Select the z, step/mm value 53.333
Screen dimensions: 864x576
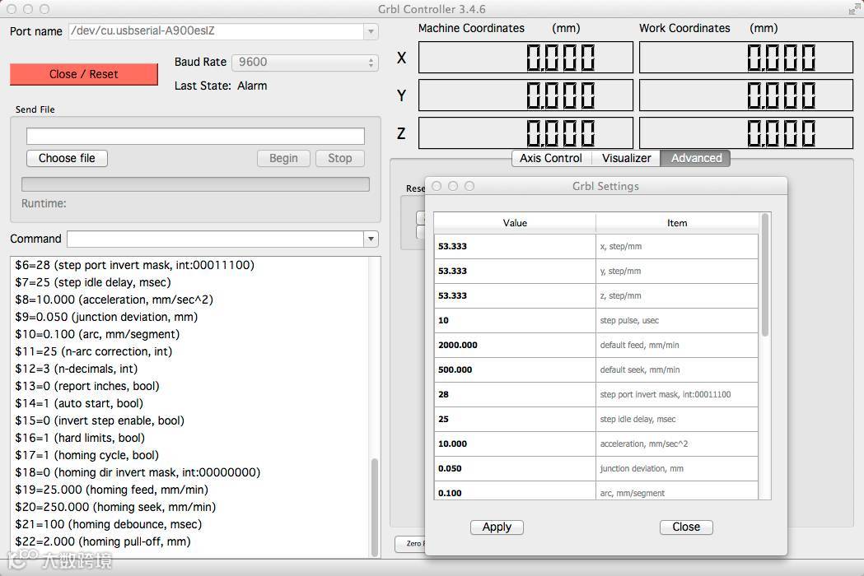coord(515,296)
